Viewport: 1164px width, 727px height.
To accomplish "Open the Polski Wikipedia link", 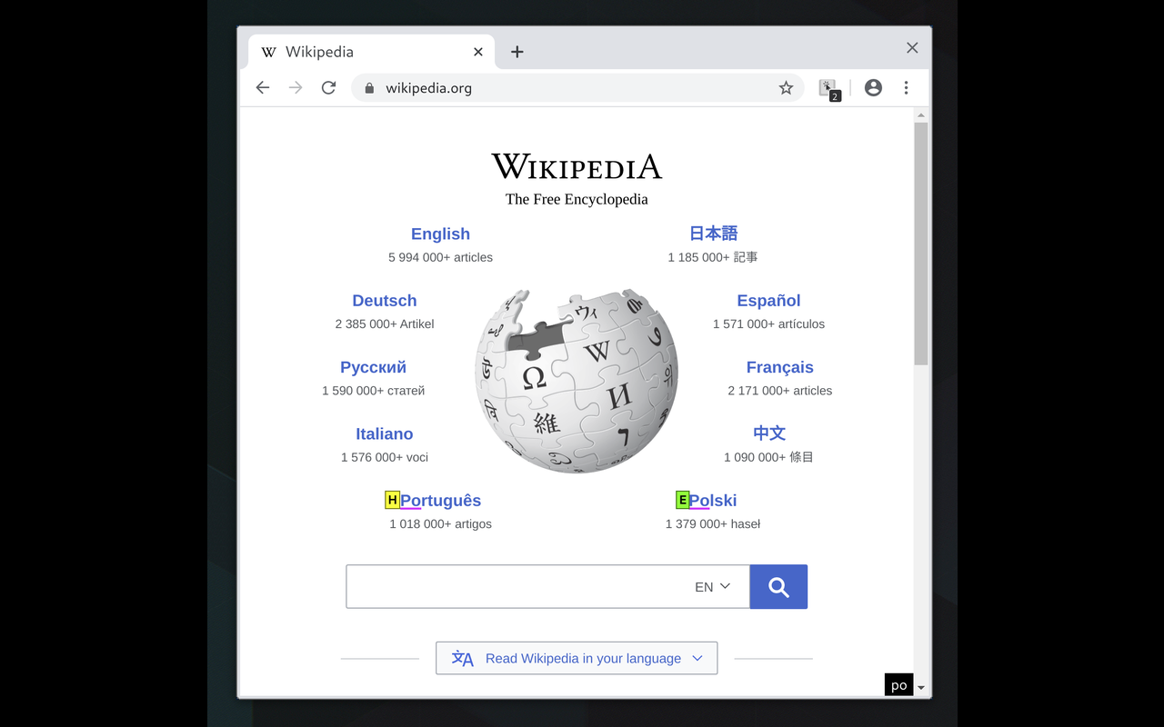I will (x=712, y=501).
